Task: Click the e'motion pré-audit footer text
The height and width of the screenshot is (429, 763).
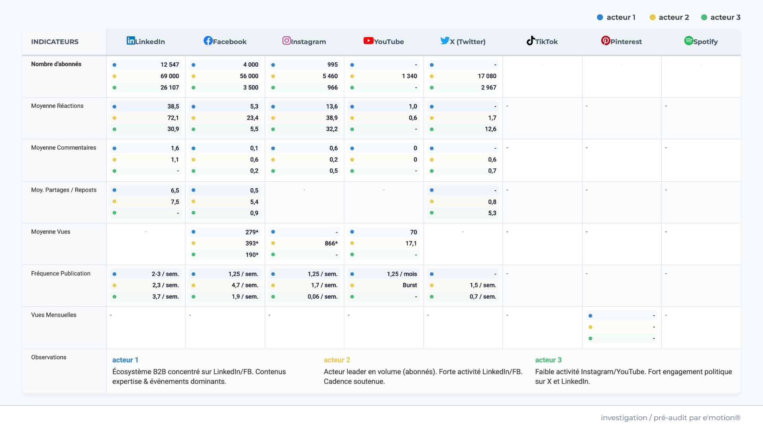Action: pos(670,417)
